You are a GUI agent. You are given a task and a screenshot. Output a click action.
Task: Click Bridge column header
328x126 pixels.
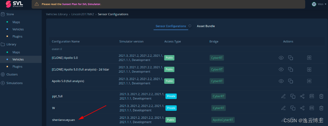tap(214, 41)
